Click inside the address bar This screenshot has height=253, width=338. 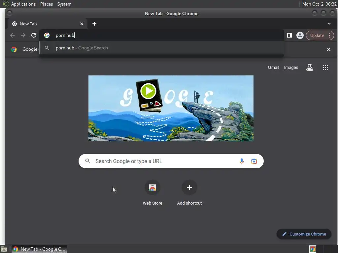point(161,35)
